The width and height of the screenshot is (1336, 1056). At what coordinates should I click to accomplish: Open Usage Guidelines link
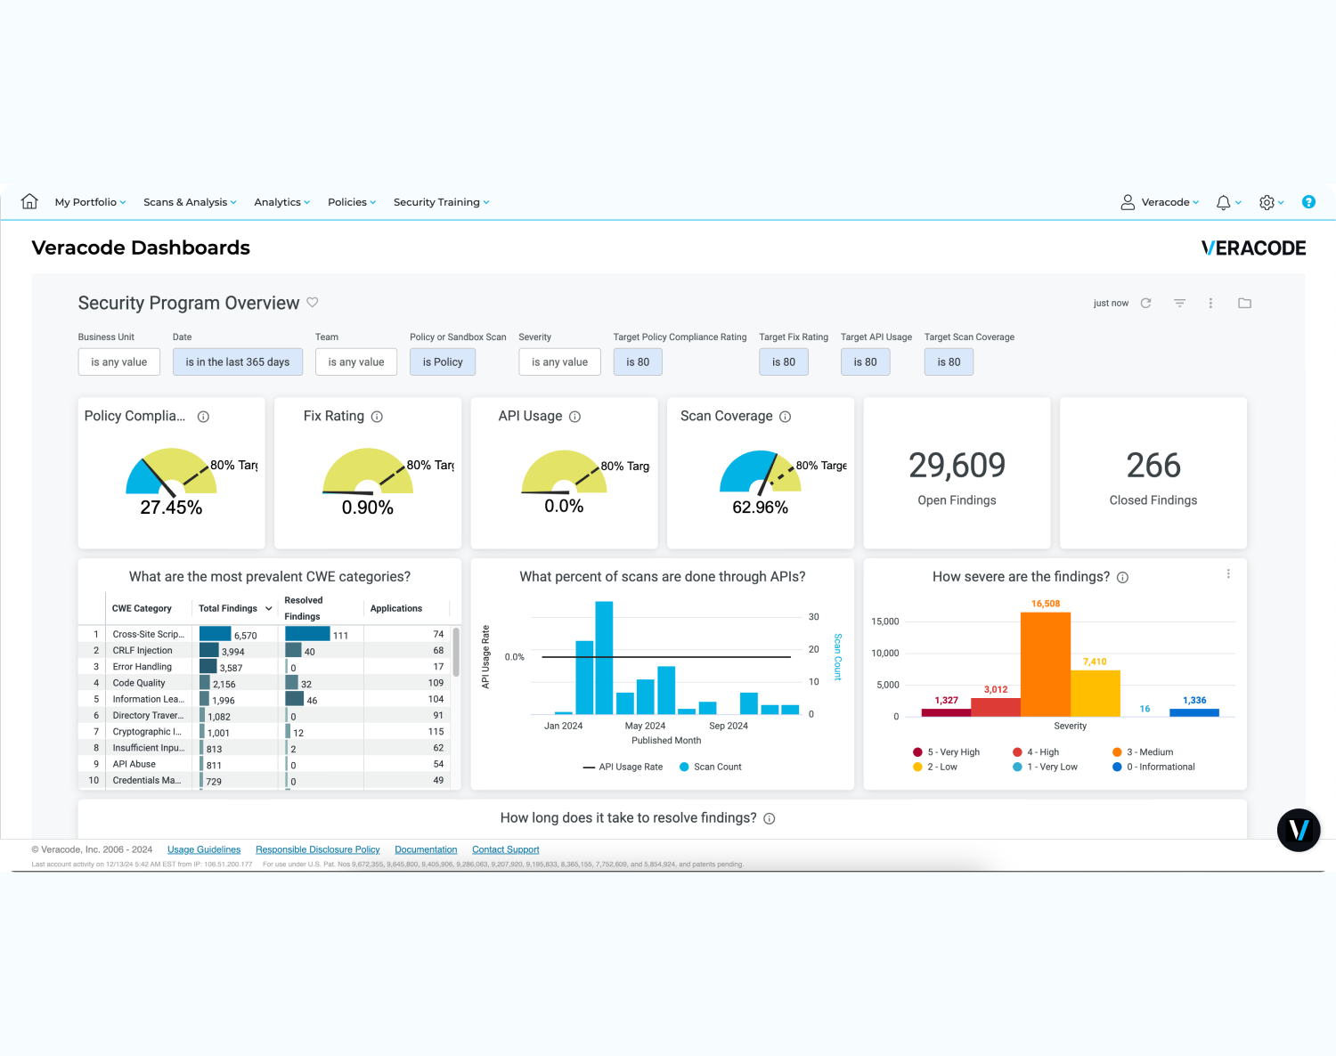tap(204, 849)
